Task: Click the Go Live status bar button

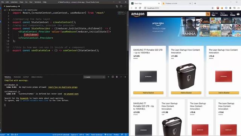Action: 108,134
